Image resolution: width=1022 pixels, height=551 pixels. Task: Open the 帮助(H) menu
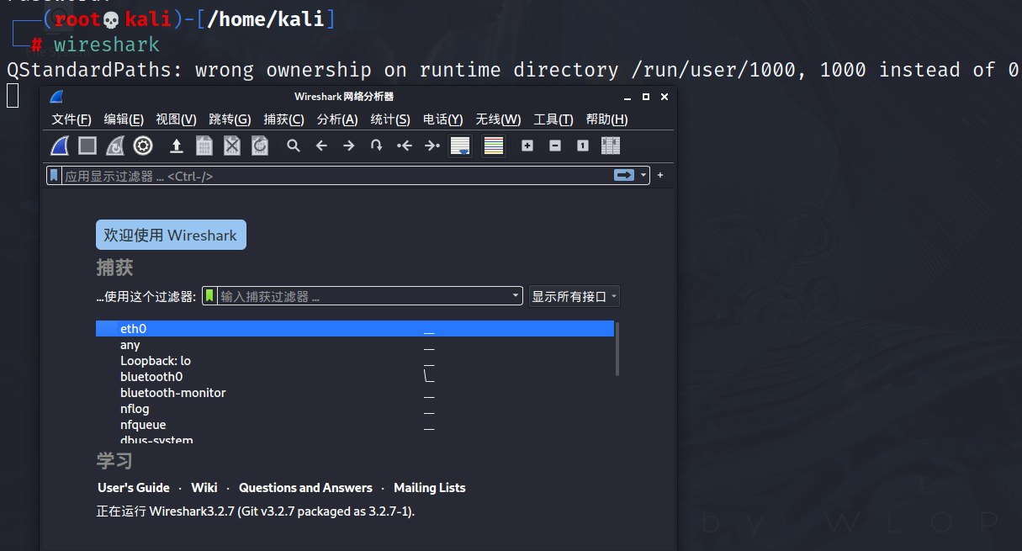607,119
